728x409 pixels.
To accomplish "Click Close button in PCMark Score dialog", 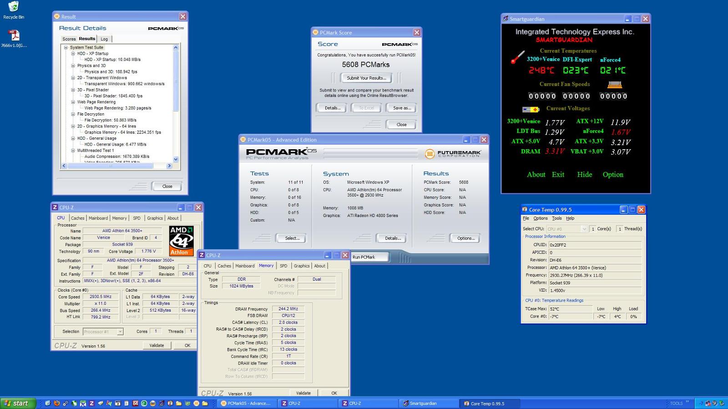I will [x=401, y=124].
